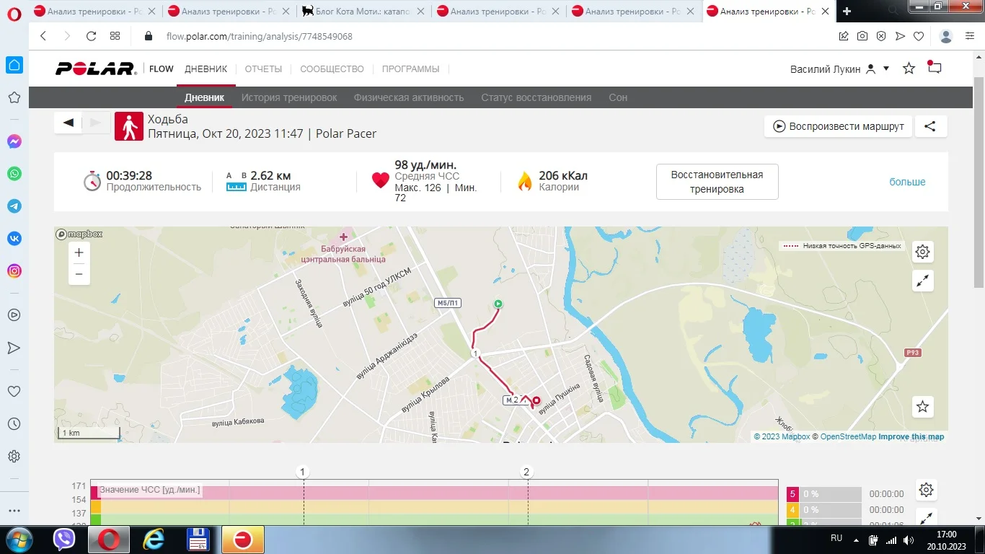The image size is (985, 554).
Task: Open the Speed Dial grid icon
Action: (x=115, y=36)
